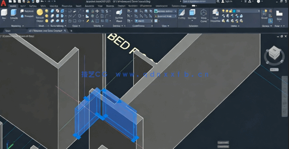Click the Save icon in Quick Access
The height and width of the screenshot is (149, 289).
[x=19, y=2]
